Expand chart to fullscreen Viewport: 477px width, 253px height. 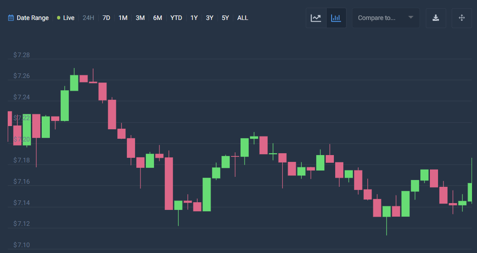[x=462, y=18]
